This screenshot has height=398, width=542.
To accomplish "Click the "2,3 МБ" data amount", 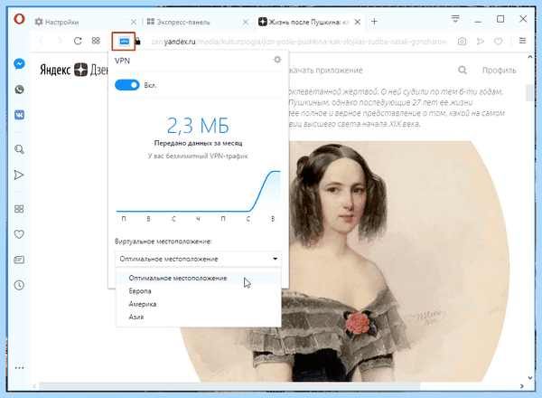I will click(x=198, y=126).
